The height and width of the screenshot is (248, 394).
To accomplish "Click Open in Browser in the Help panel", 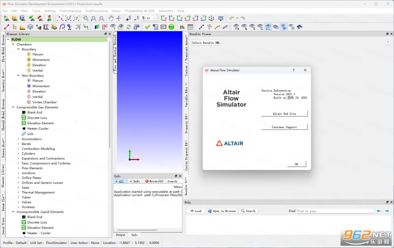I will coord(222,211).
